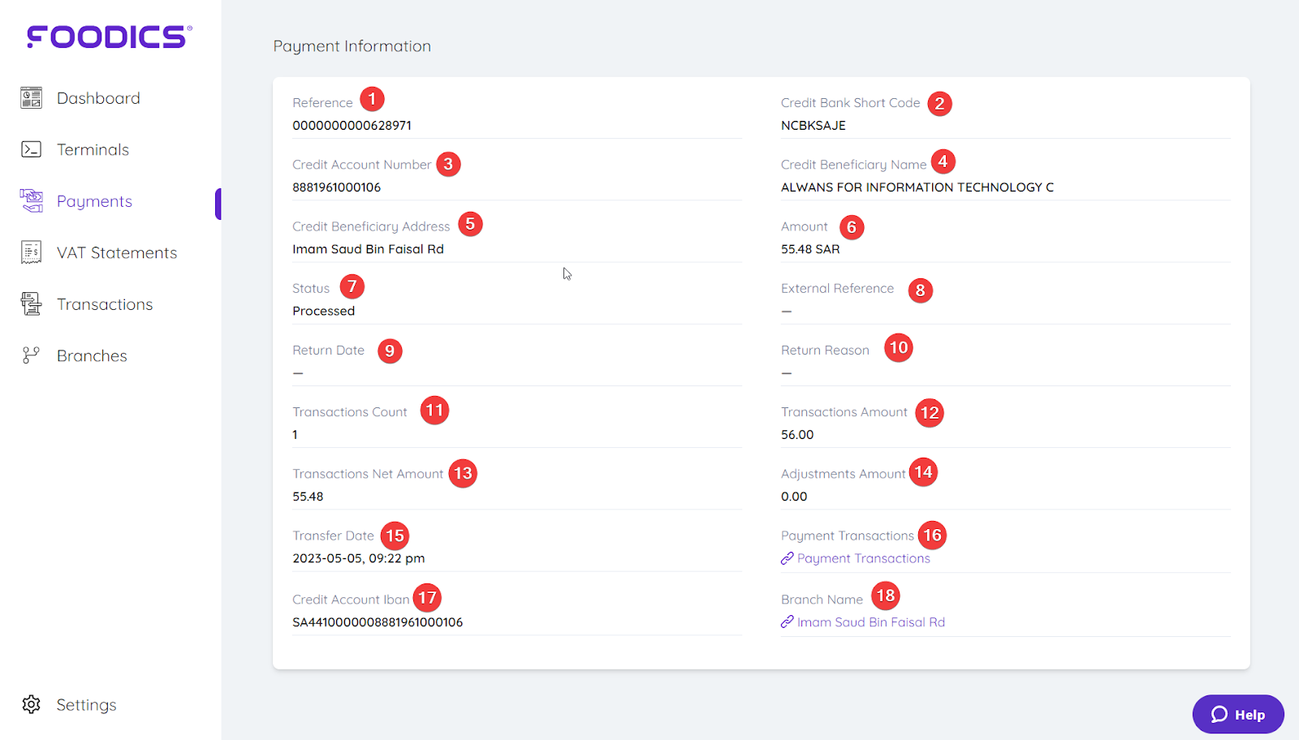
Task: Click the red marker numbered 12
Action: point(930,413)
